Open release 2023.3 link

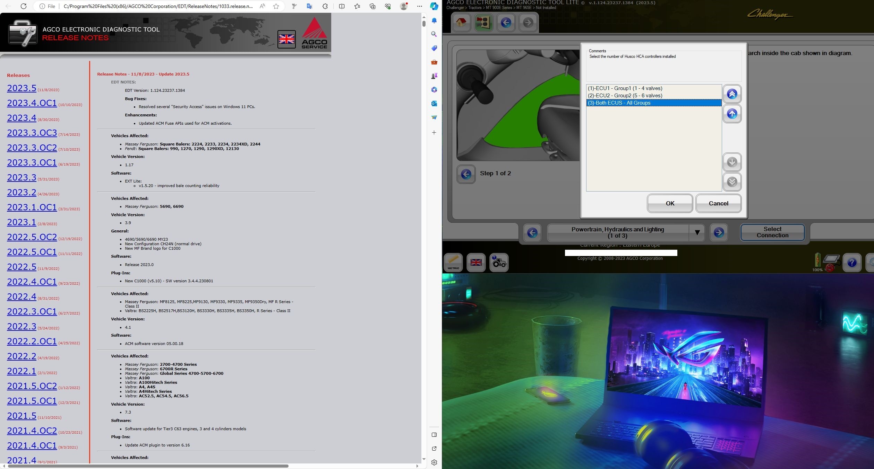[22, 177]
